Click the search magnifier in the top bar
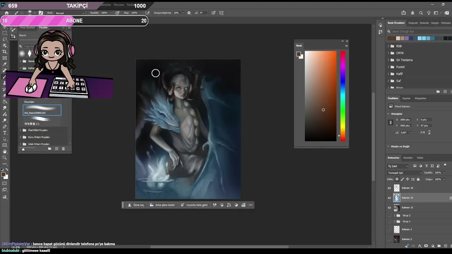Image resolution: width=452 pixels, height=254 pixels. click(421, 13)
